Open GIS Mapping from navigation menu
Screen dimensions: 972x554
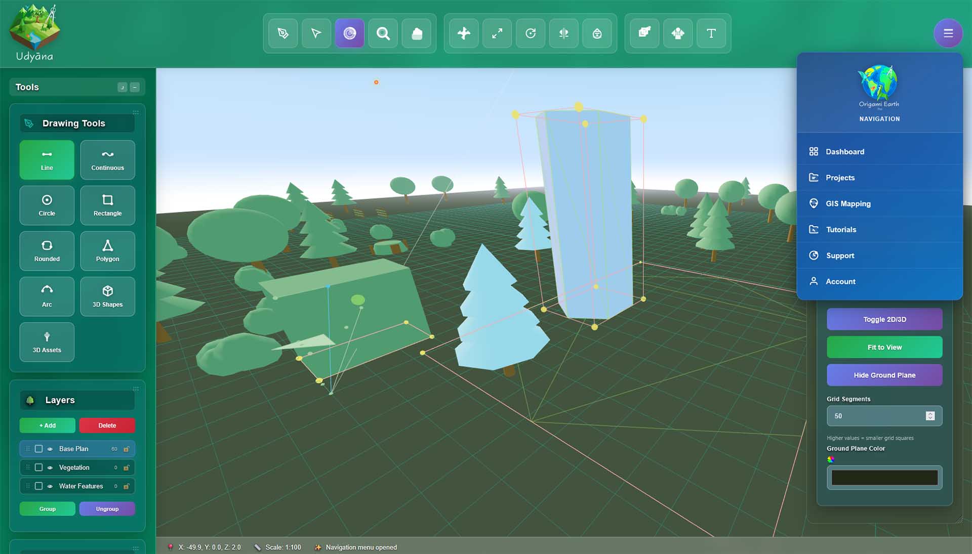(x=848, y=203)
